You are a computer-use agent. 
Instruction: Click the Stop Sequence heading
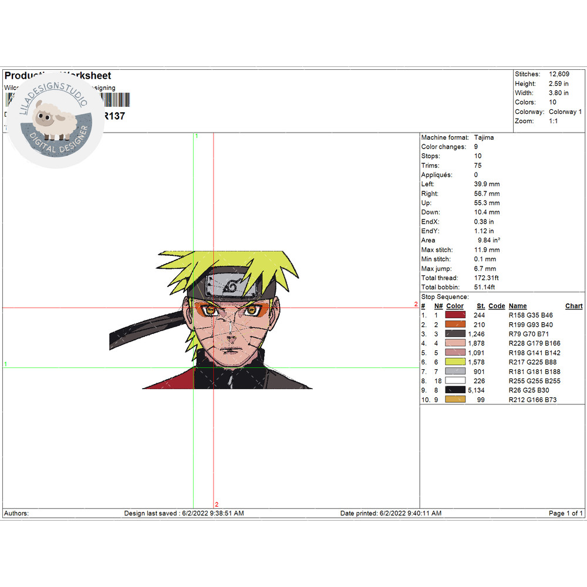[x=444, y=296]
